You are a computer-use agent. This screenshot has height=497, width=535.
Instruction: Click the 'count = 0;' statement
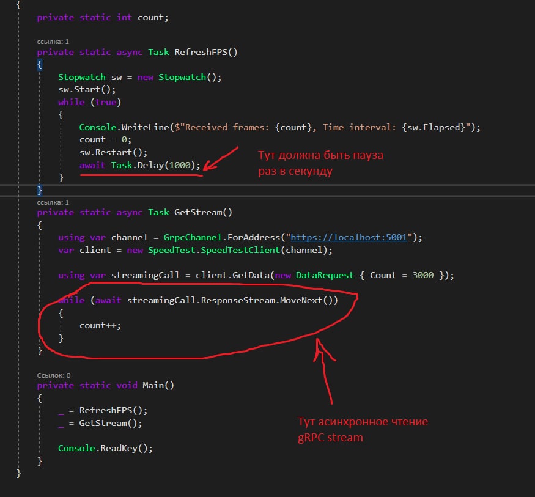pos(105,140)
